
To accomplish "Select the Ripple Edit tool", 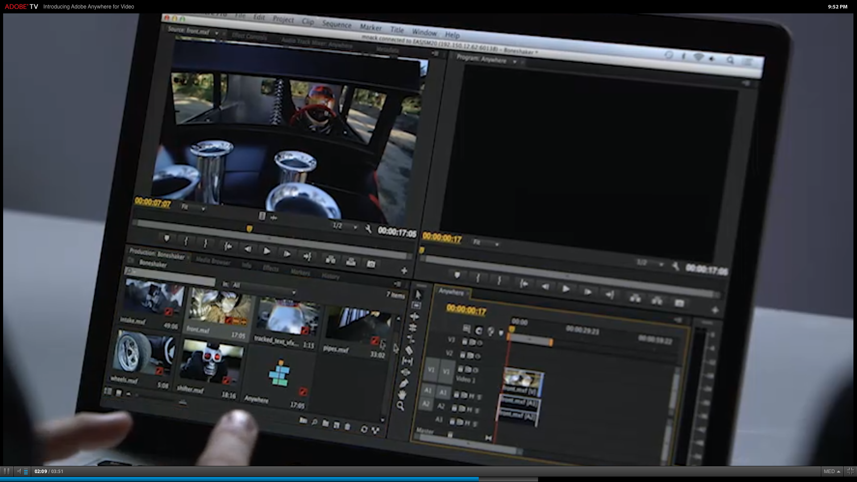I will coord(415,317).
